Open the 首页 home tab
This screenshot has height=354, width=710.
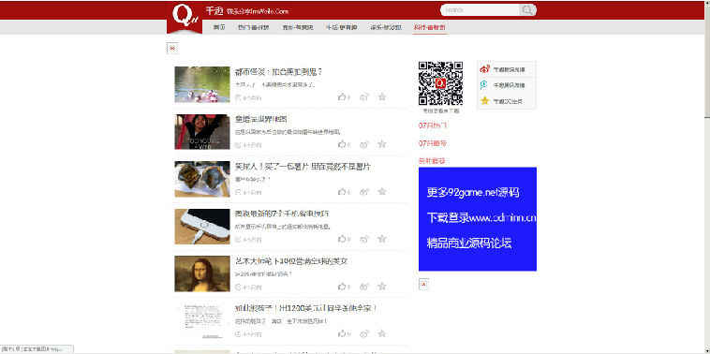219,27
